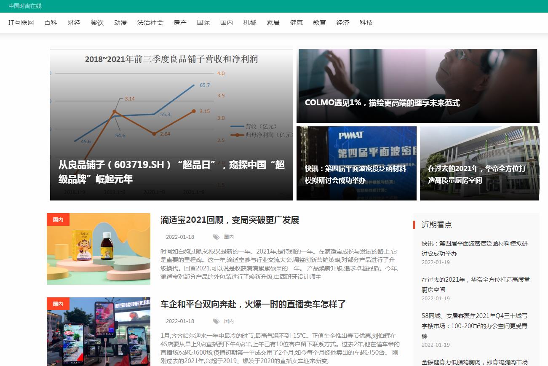Click the 国内 tag under the 滴适宝 title

(229, 237)
